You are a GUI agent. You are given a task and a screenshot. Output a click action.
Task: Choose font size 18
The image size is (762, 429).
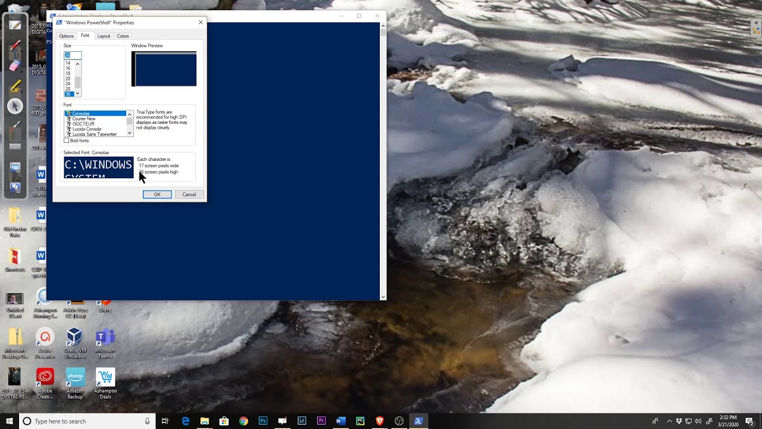[68, 73]
